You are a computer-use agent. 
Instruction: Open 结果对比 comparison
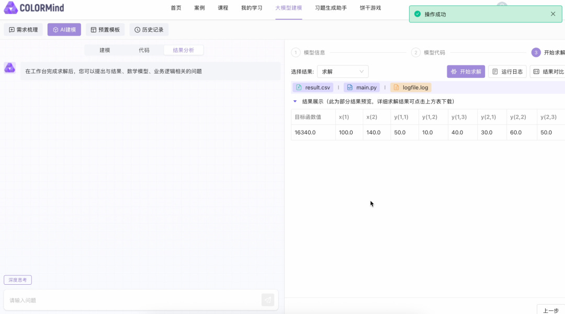(548, 72)
